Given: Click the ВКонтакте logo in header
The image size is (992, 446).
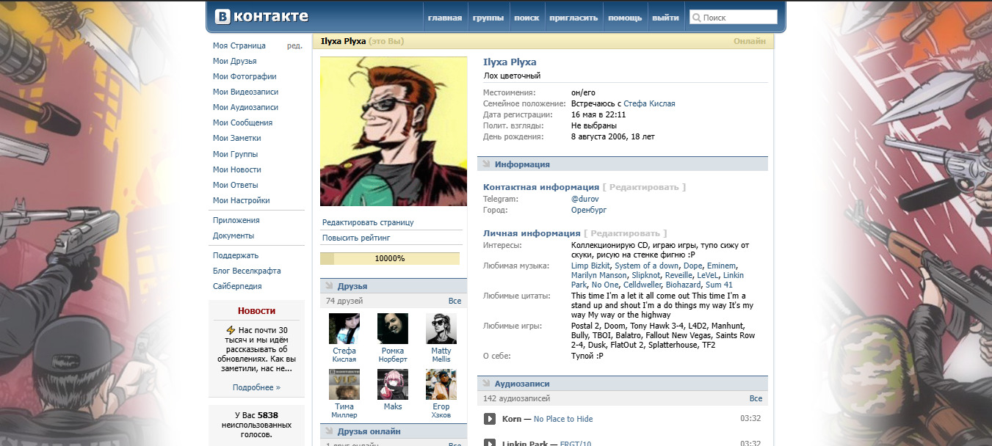Looking at the screenshot, I should (x=261, y=17).
